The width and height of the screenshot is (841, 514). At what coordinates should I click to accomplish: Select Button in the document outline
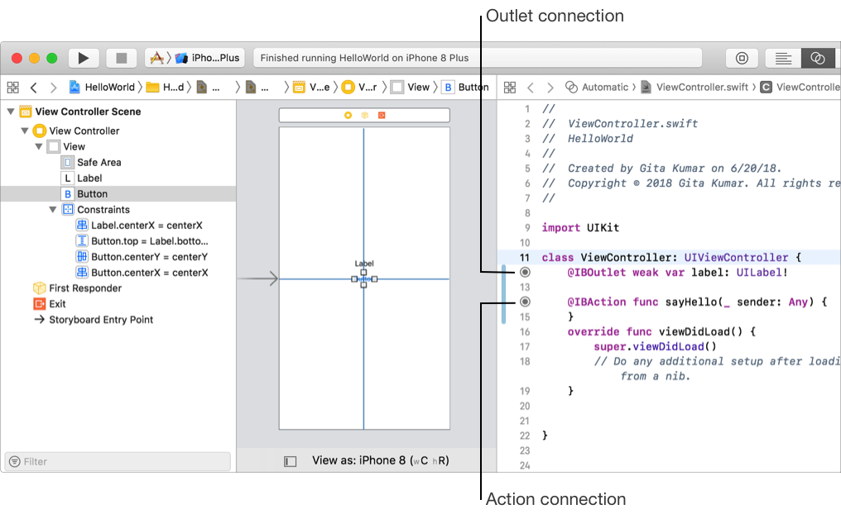(x=92, y=194)
